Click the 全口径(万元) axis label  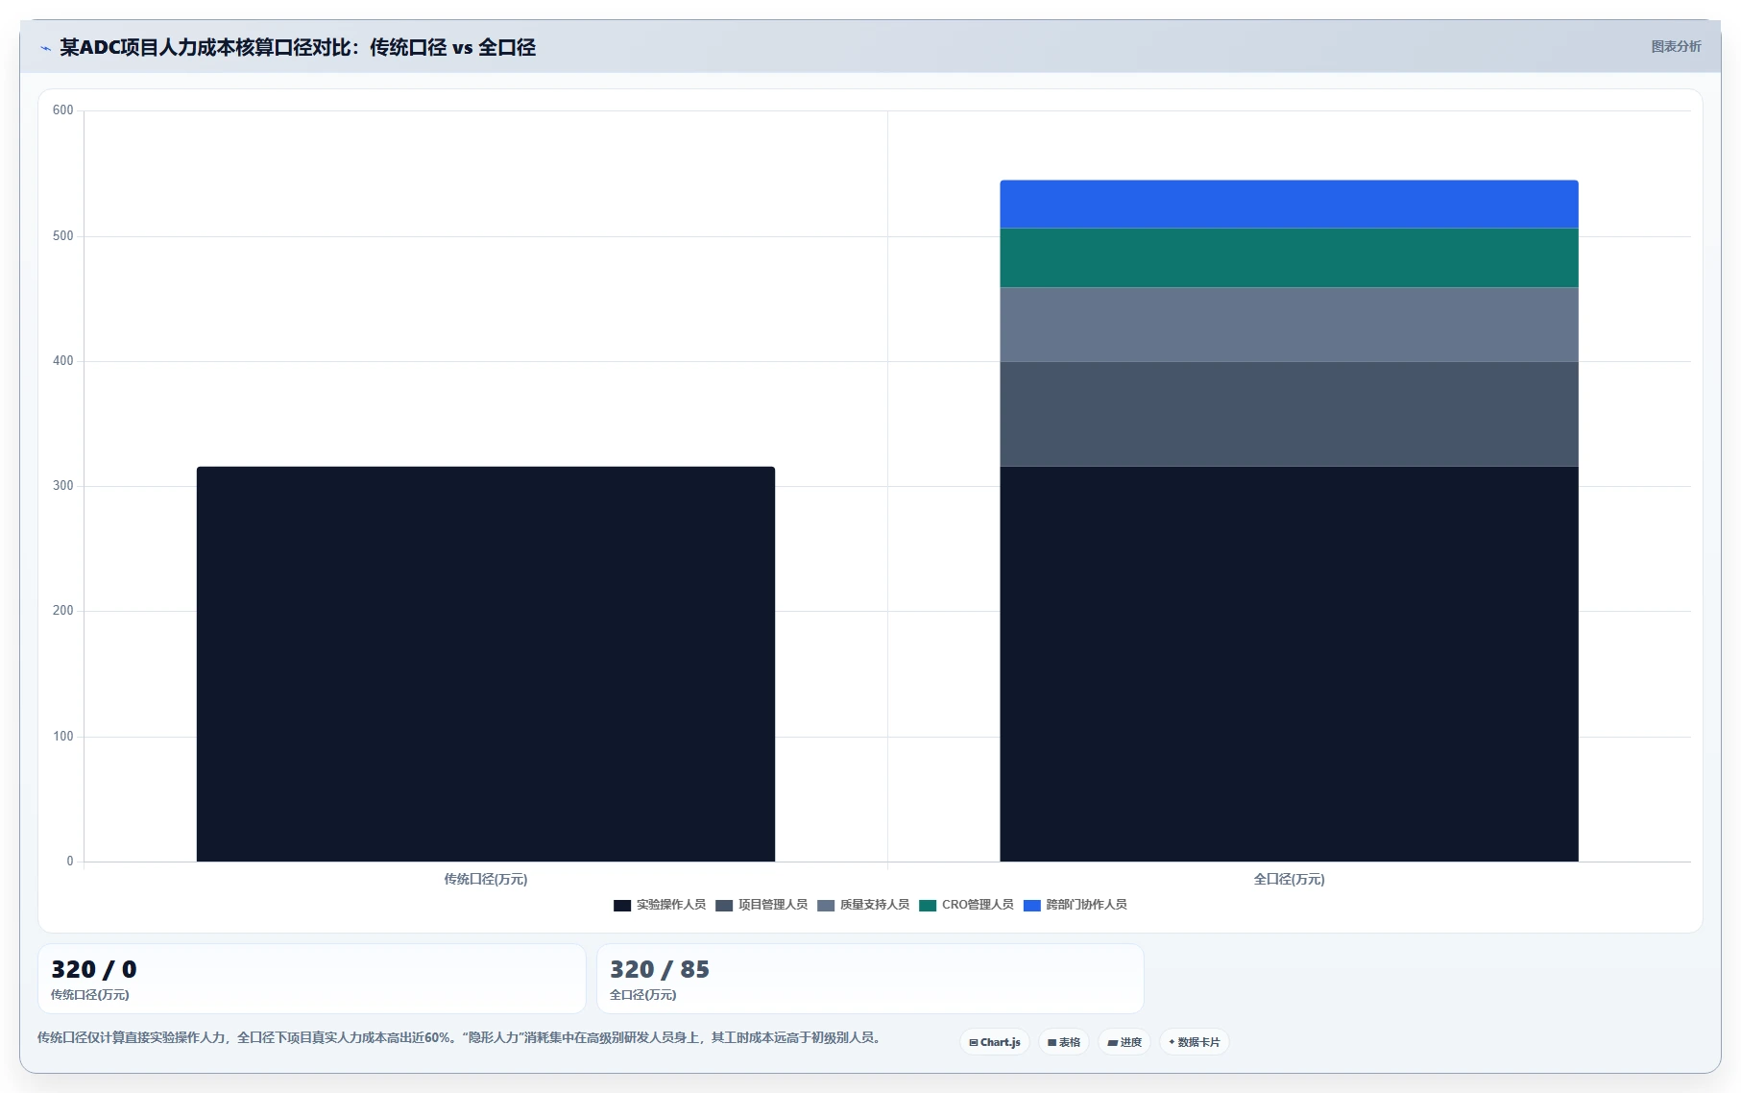[1289, 879]
